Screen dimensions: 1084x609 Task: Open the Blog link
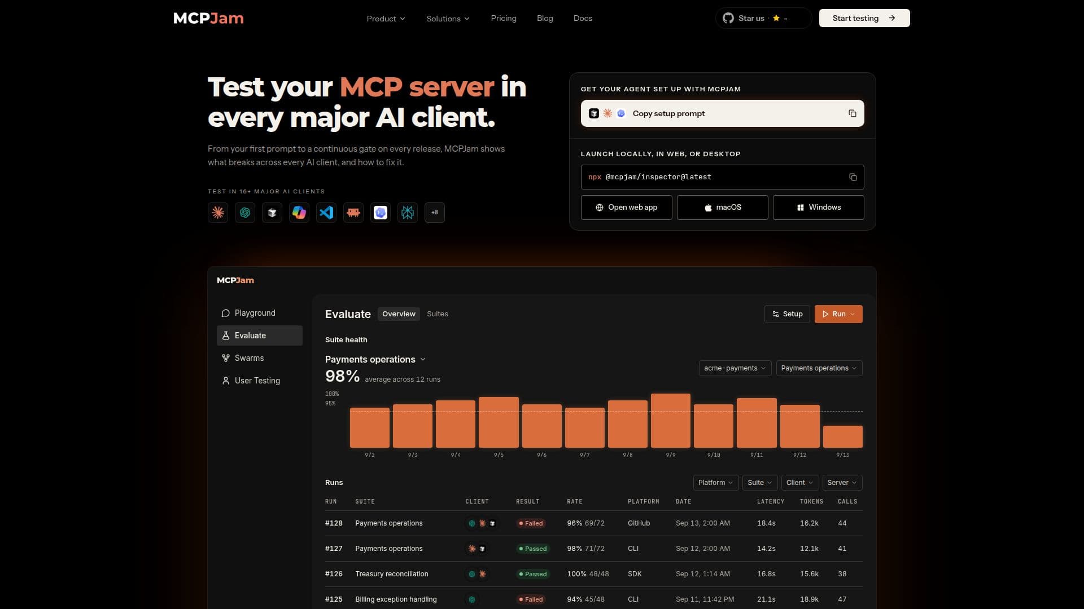tap(545, 18)
